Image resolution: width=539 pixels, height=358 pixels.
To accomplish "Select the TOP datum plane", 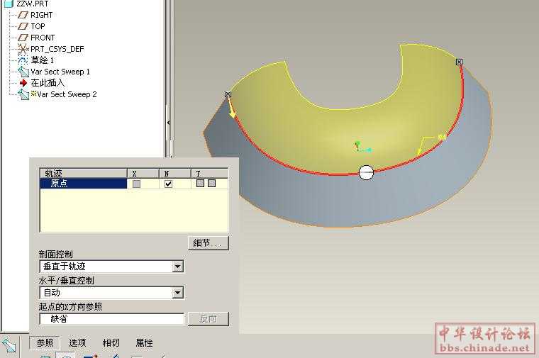I will (x=32, y=26).
